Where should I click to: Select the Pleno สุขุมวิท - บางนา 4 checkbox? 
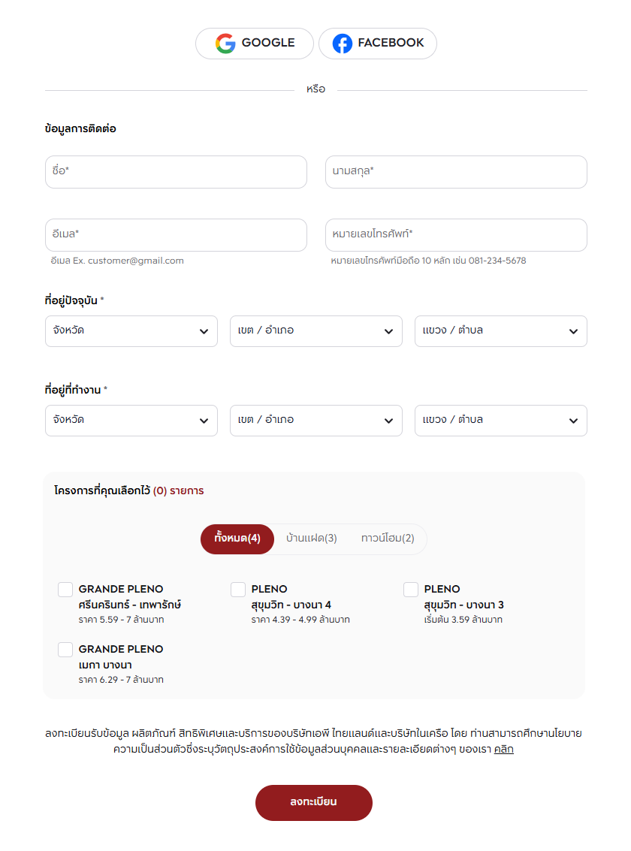(x=238, y=590)
